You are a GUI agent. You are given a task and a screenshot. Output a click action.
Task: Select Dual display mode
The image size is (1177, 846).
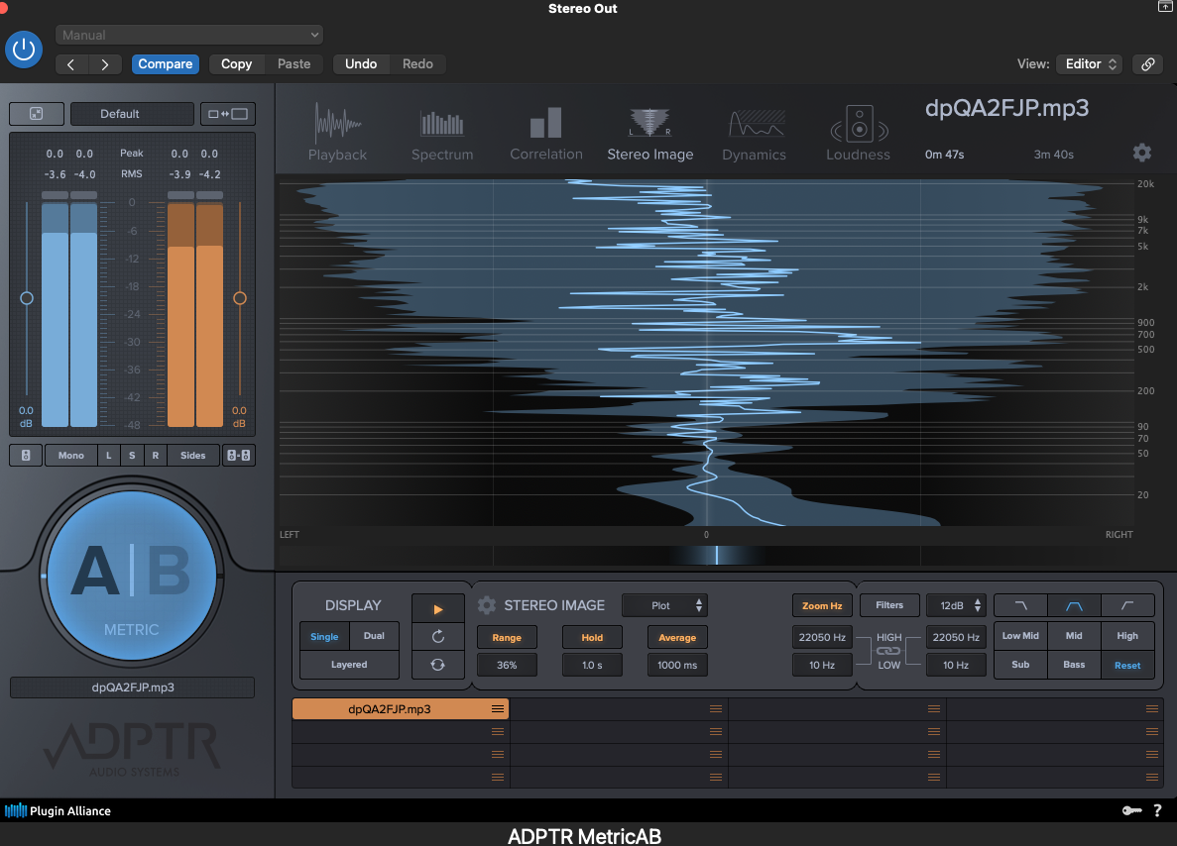pyautogui.click(x=374, y=636)
